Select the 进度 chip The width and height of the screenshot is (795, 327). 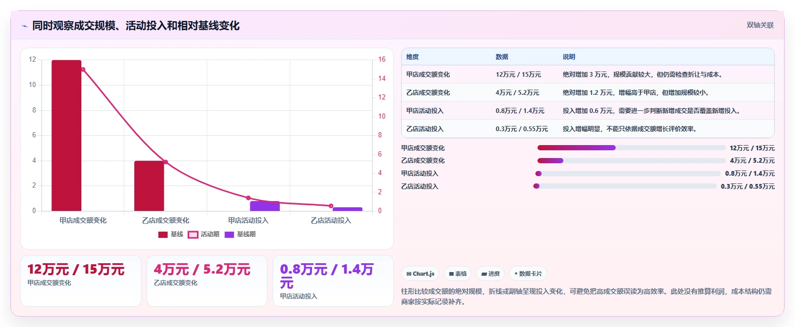click(x=490, y=274)
